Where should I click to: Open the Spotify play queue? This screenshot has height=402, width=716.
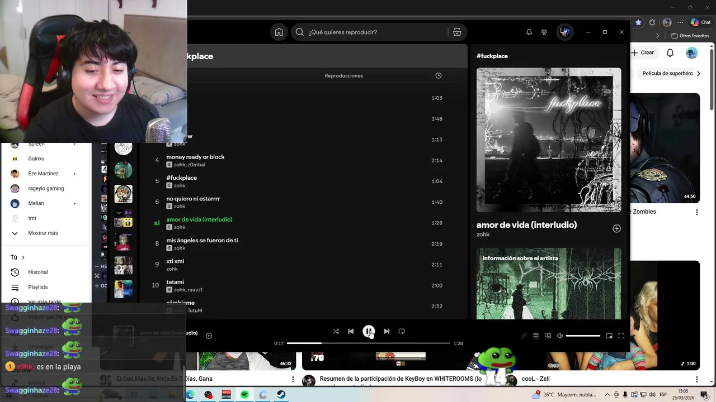pyautogui.click(x=536, y=336)
